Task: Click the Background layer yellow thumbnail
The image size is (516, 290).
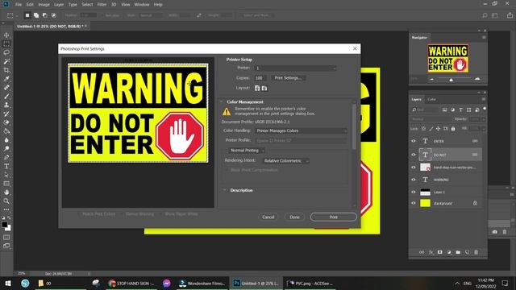Action: (425, 203)
